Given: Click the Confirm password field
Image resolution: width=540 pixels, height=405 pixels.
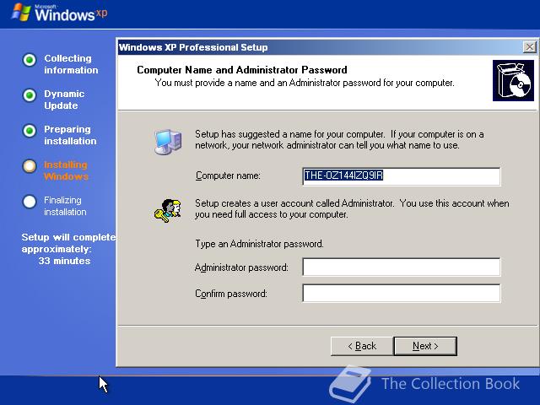Looking at the screenshot, I should (x=402, y=293).
